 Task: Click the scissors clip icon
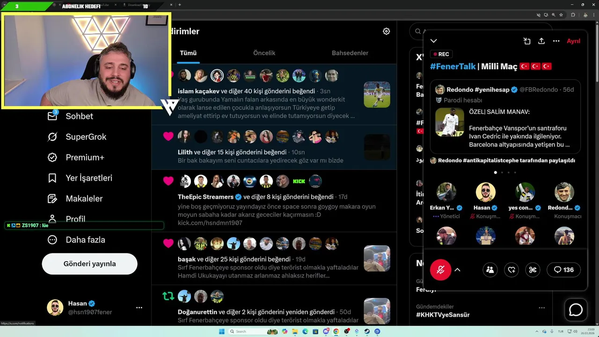533,270
